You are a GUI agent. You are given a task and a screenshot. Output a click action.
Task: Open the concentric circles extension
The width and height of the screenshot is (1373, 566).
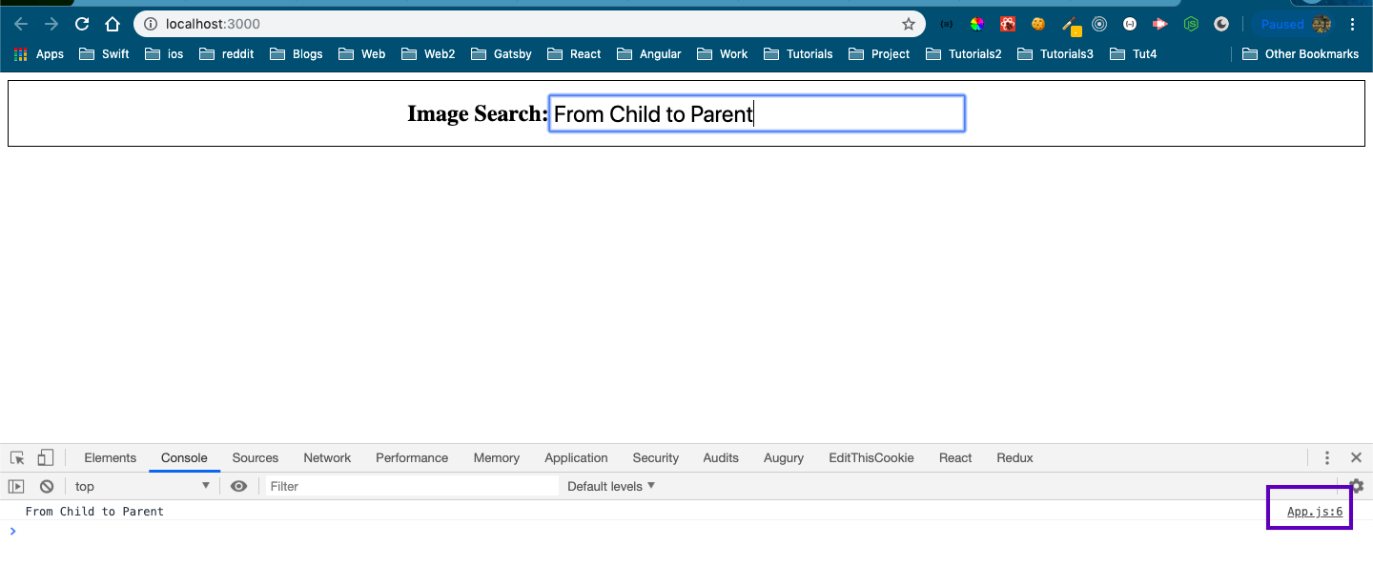[x=1099, y=24]
